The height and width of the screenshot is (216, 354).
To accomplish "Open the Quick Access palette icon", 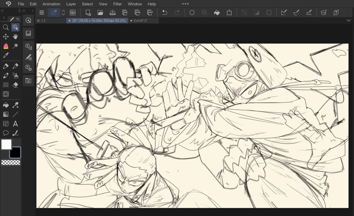I will pyautogui.click(x=28, y=20).
